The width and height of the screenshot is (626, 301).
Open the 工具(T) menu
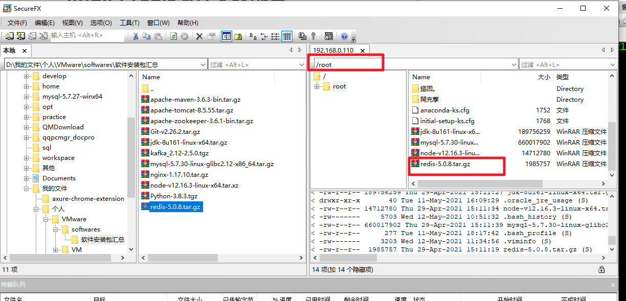(x=129, y=23)
